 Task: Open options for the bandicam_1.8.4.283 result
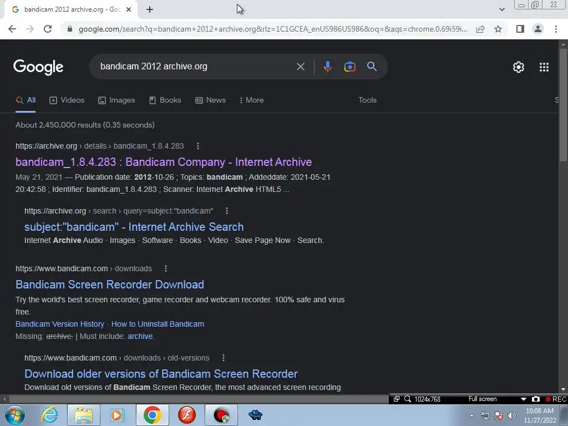click(x=198, y=146)
